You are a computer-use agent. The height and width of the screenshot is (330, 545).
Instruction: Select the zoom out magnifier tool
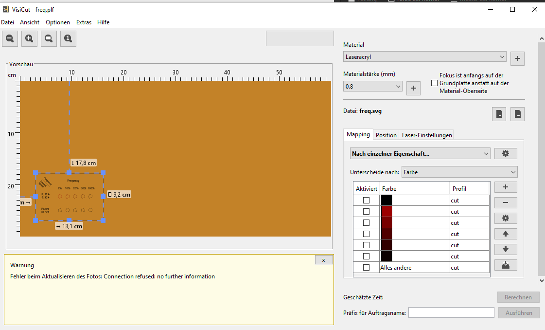click(x=10, y=38)
